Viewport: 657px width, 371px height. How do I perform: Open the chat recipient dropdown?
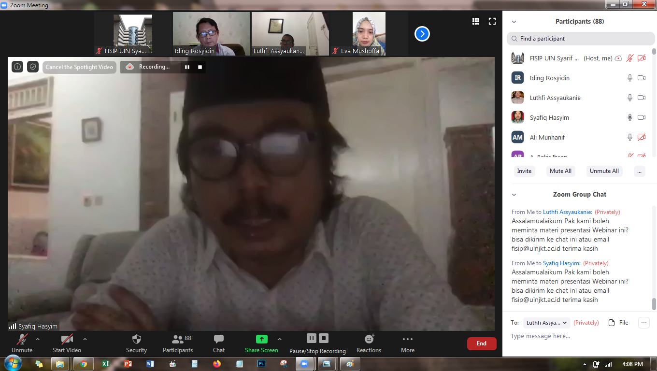click(x=546, y=322)
